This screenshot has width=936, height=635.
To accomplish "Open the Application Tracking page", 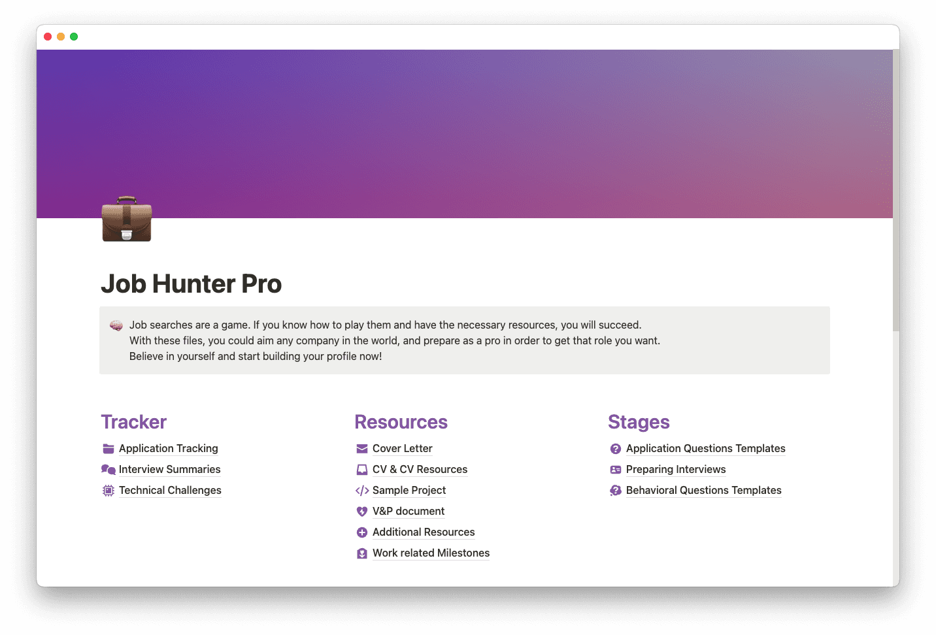I will click(x=168, y=449).
